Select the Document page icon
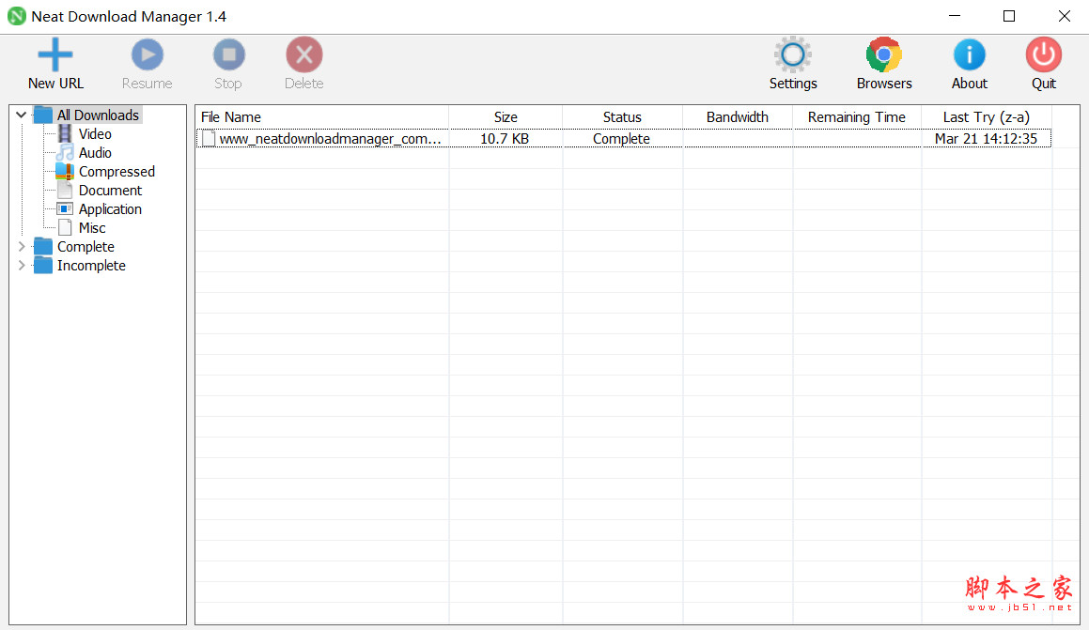This screenshot has width=1089, height=630. [65, 190]
